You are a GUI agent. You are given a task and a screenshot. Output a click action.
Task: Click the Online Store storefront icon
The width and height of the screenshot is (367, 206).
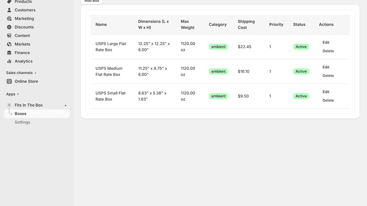[x=9, y=81]
